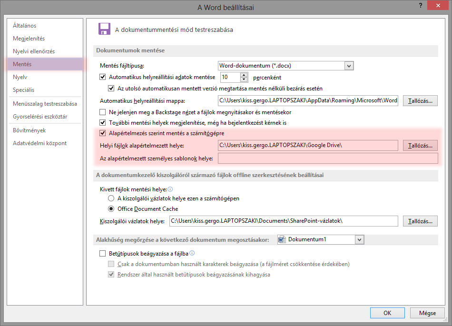Click the Mégse cancel button
This screenshot has width=452, height=326.
[x=427, y=313]
